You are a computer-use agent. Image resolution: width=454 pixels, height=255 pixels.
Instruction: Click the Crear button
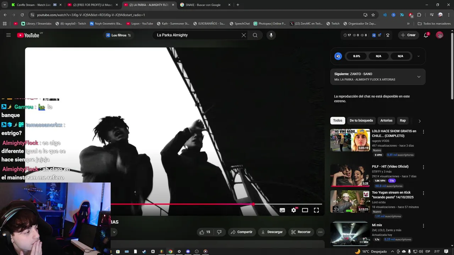click(408, 35)
